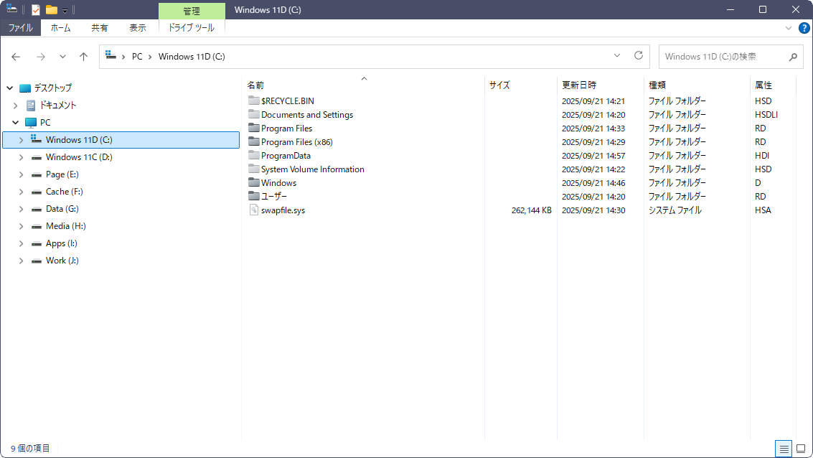Open the recent locations dropdown arrow

coord(62,57)
